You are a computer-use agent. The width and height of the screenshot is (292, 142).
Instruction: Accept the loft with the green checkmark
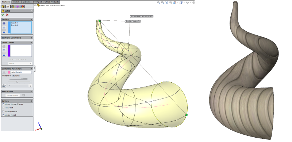3,15
